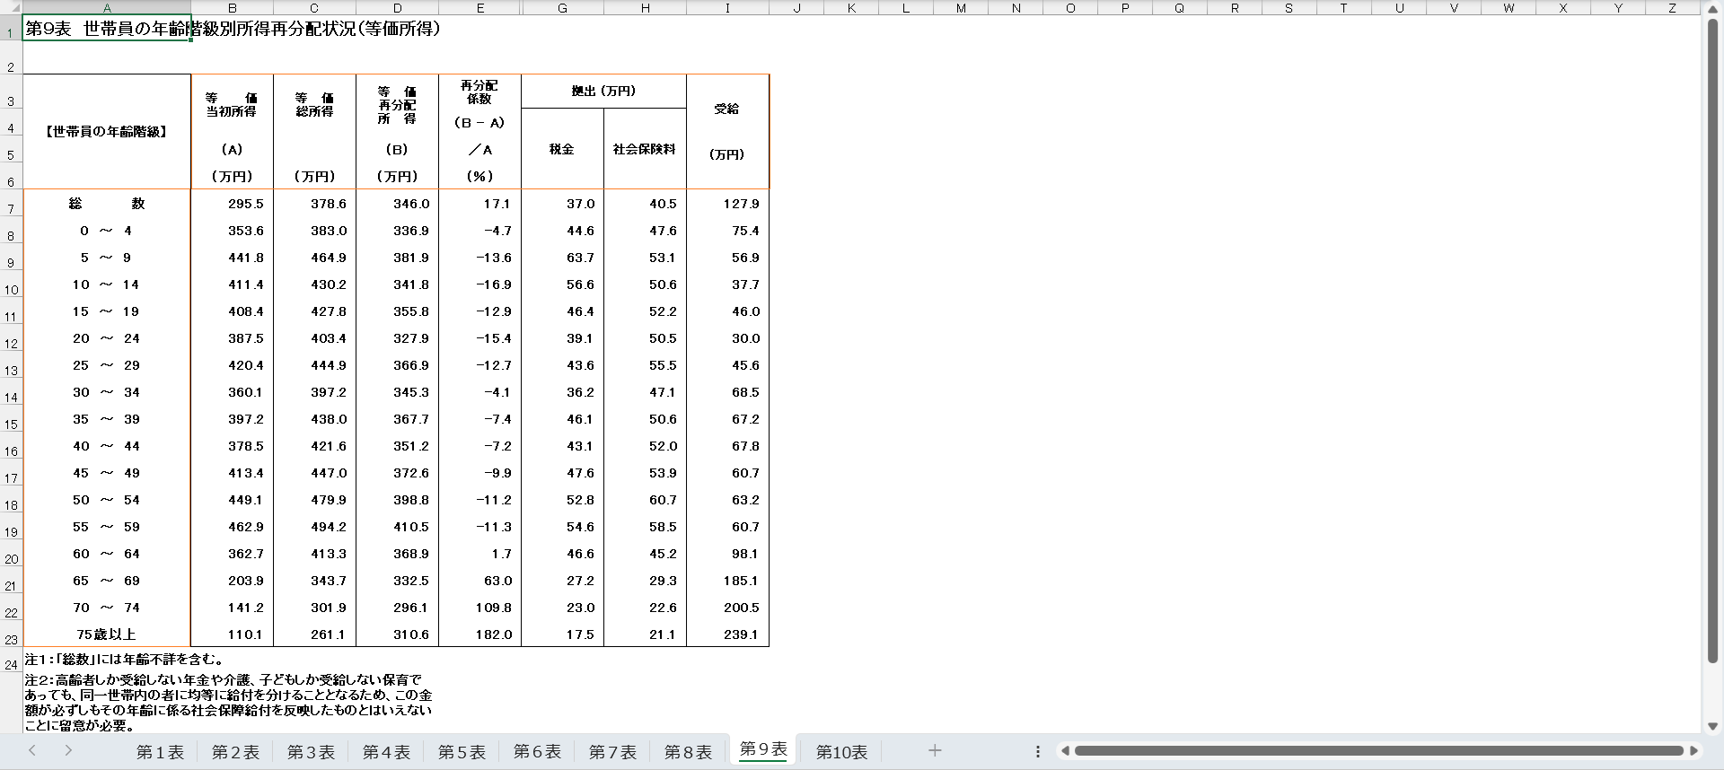Click the vertical scrollbar down arrow

coord(1712,726)
